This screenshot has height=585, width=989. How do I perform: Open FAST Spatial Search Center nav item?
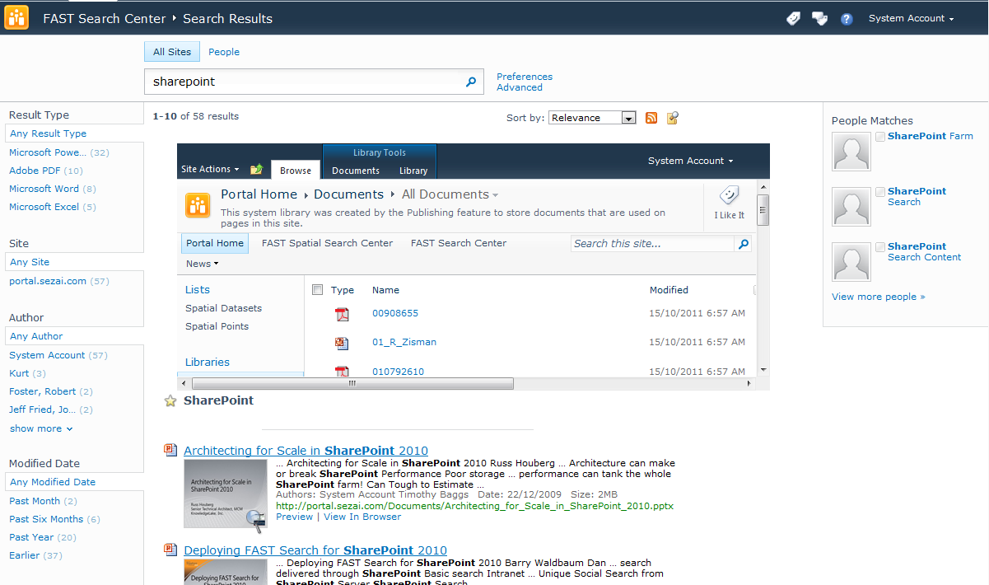click(328, 243)
